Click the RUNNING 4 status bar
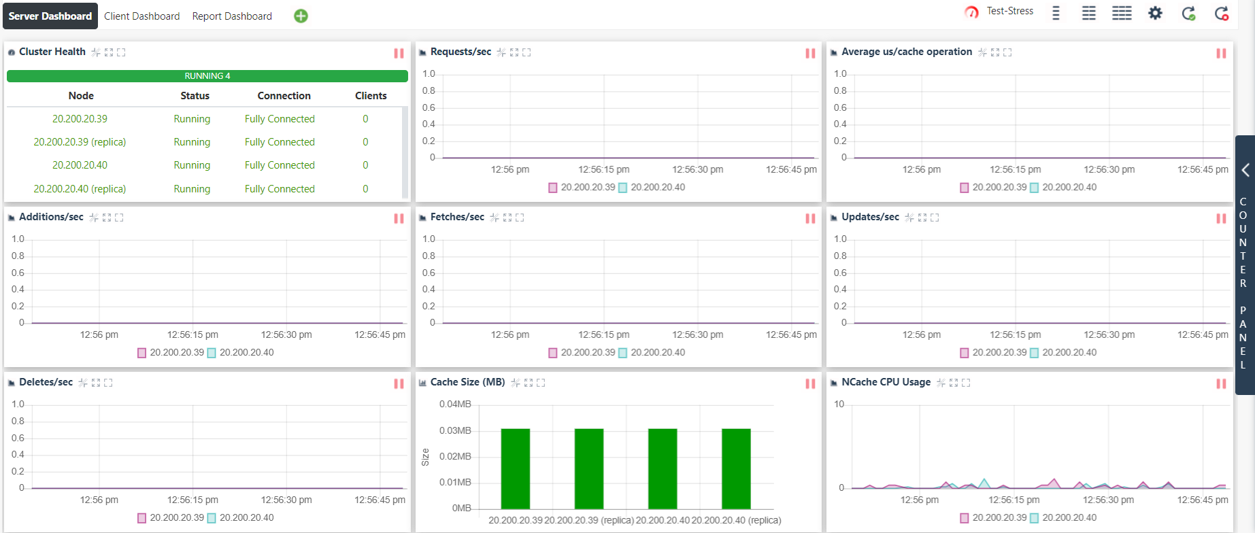Image resolution: width=1255 pixels, height=533 pixels. pyautogui.click(x=207, y=76)
